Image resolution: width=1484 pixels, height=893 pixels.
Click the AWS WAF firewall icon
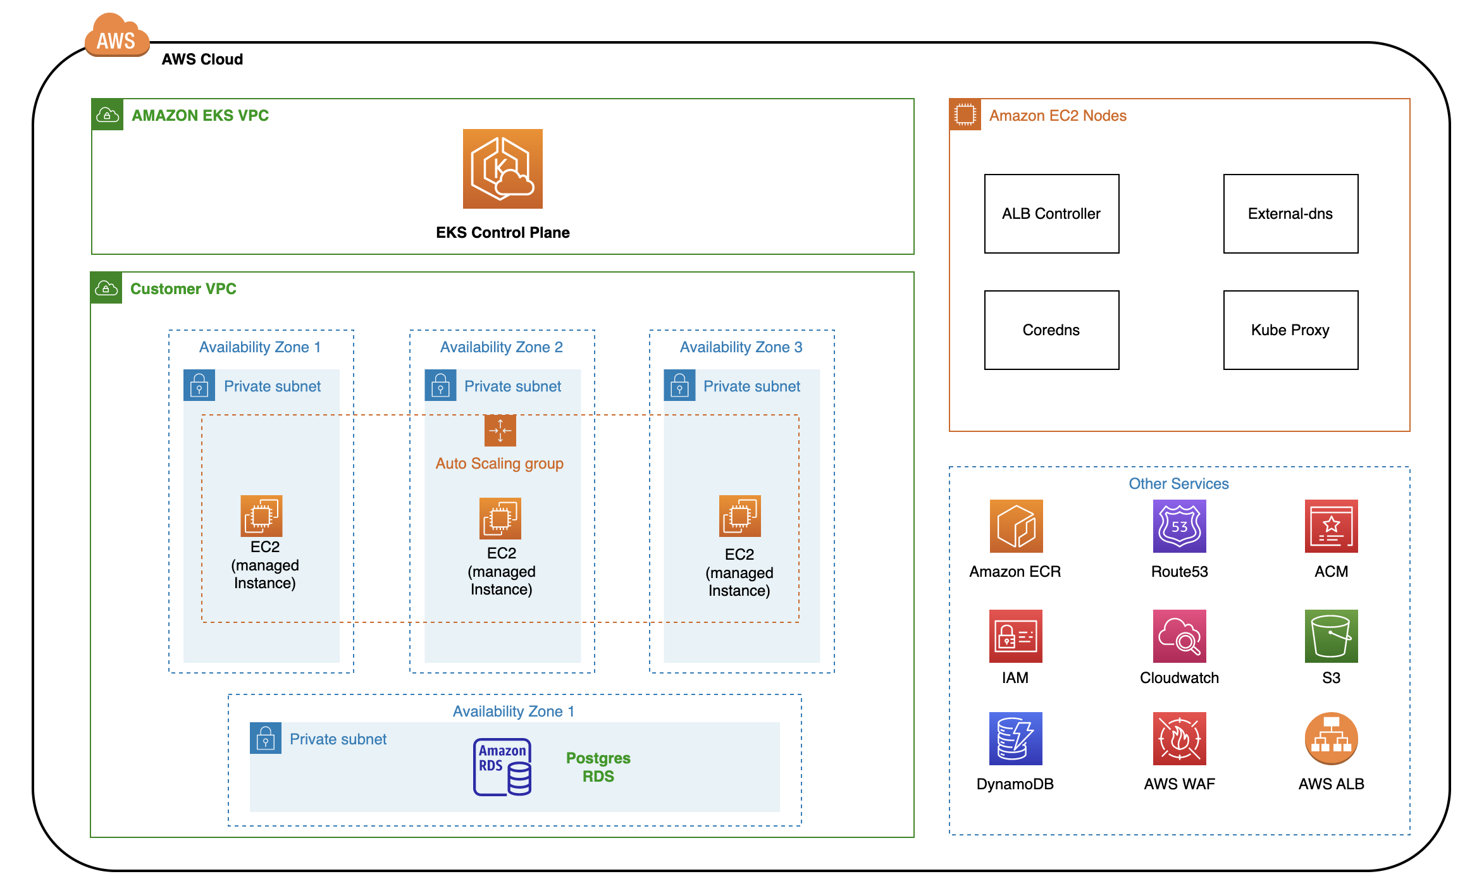[x=1179, y=739]
